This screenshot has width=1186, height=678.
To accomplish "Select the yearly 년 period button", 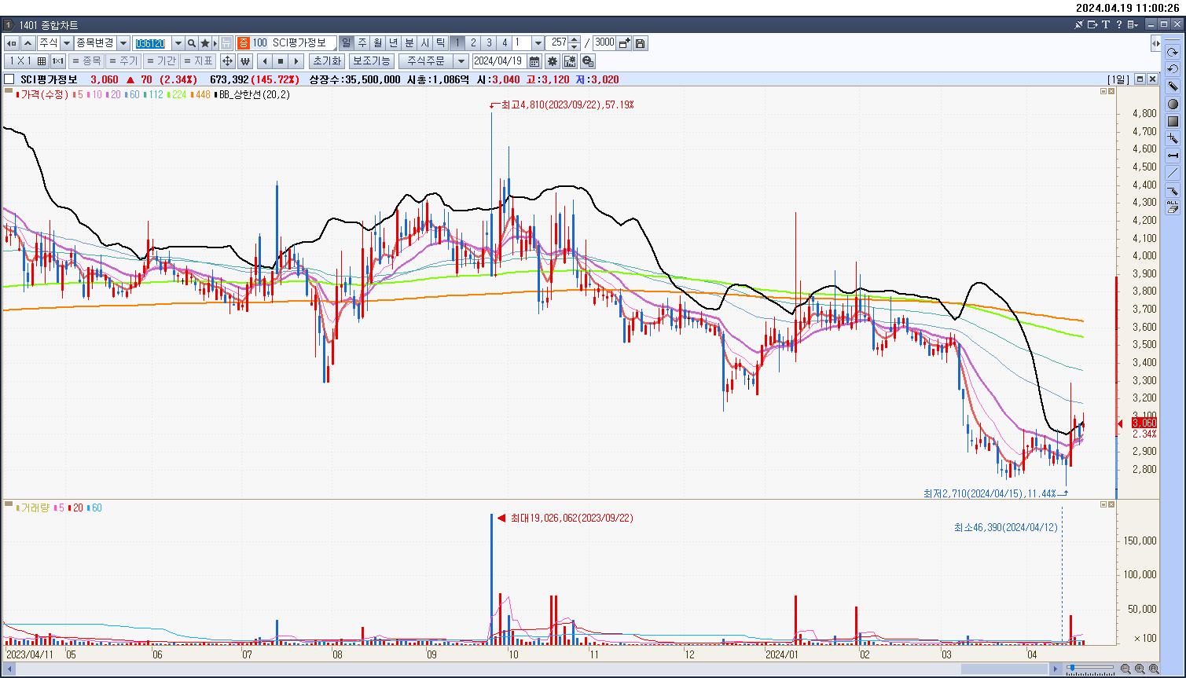I will (x=394, y=43).
